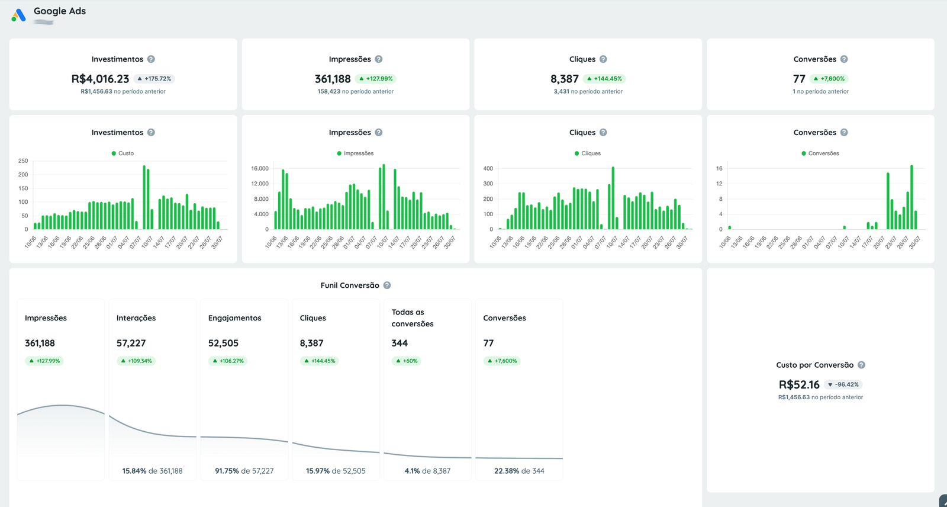
Task: Click help icon beside Investimentos summary card
Action: pos(151,59)
